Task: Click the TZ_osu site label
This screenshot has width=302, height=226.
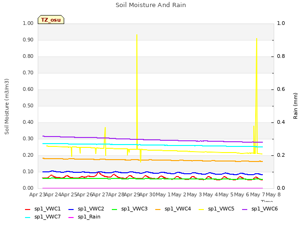Action: pyautogui.click(x=51, y=20)
